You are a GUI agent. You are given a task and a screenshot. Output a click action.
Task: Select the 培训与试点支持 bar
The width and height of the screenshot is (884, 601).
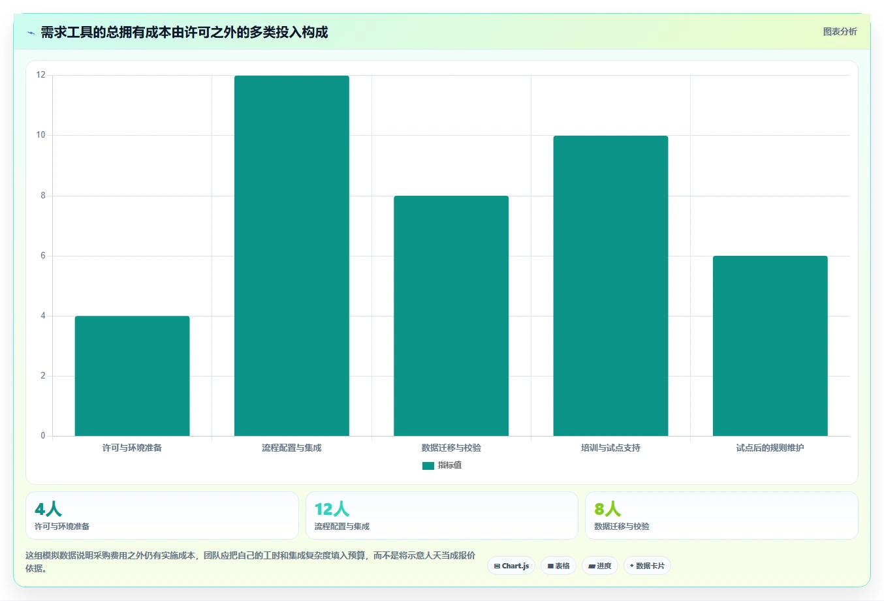coord(610,286)
